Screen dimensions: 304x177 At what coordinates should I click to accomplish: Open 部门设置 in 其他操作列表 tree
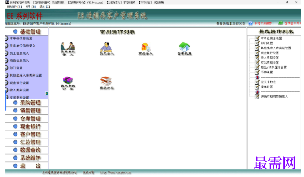tap(267, 43)
